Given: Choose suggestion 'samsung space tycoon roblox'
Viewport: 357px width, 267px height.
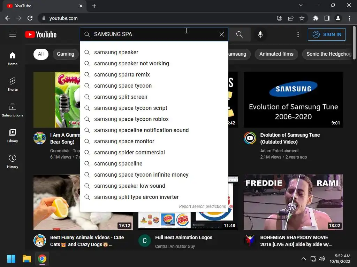Looking at the screenshot, I should (x=154, y=119).
